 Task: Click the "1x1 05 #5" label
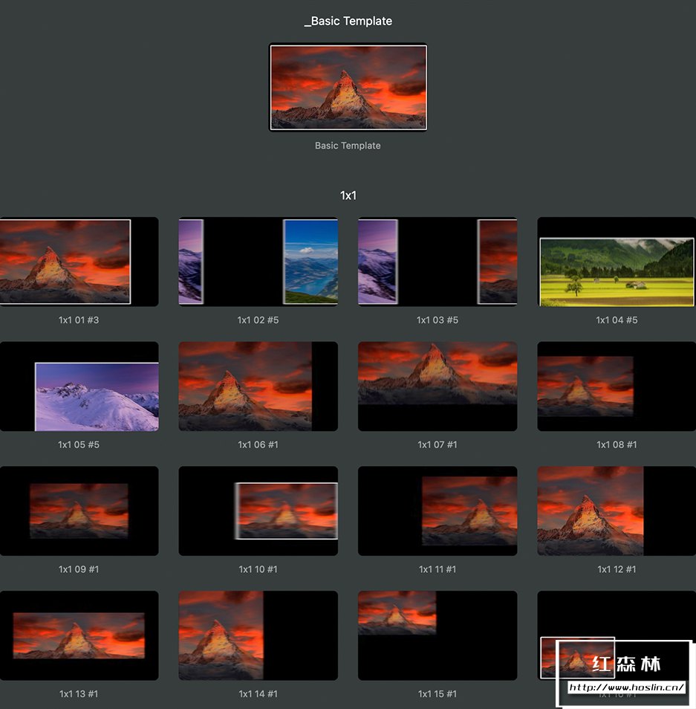coord(79,444)
